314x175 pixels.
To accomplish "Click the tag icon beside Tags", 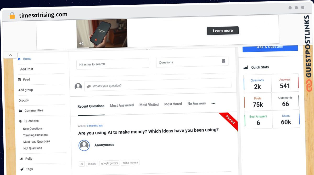I will [x=22, y=169].
